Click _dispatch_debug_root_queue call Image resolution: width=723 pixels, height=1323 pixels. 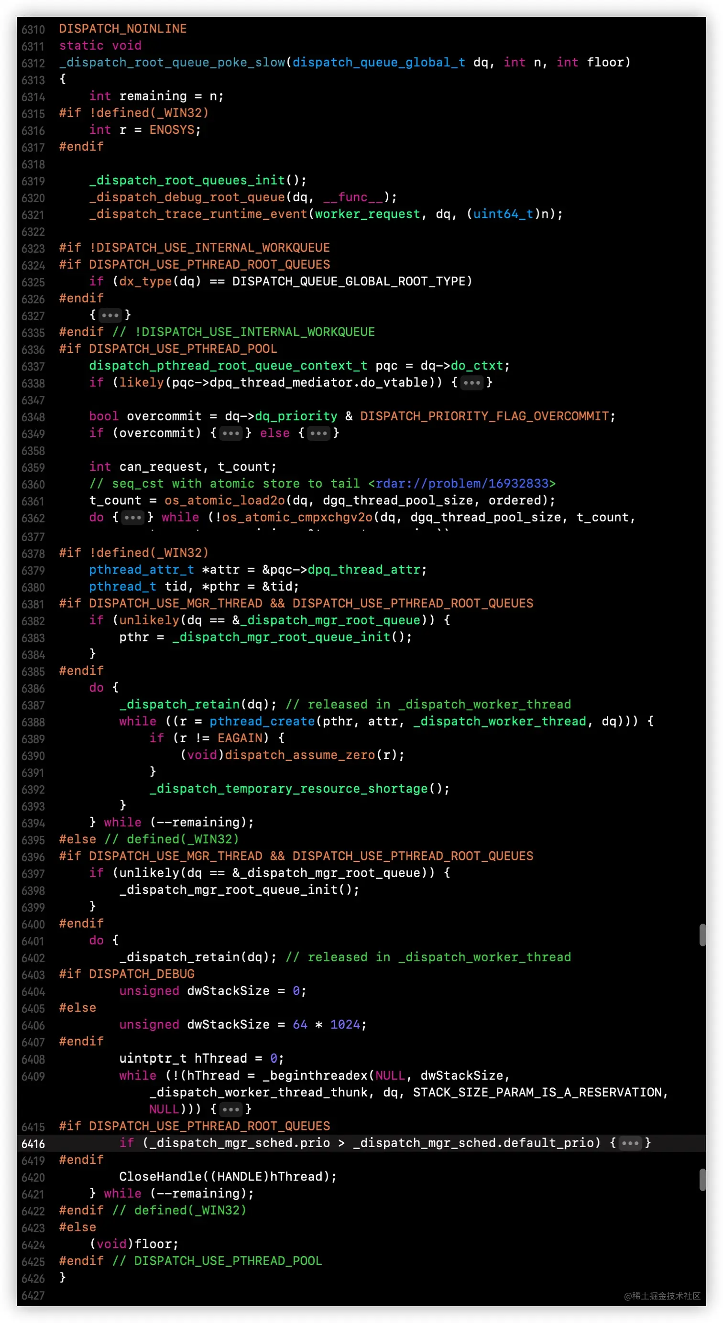(x=187, y=197)
